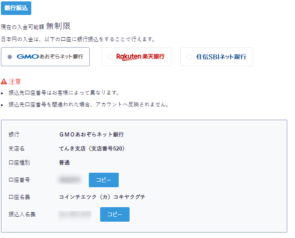Viewport: 295px width, 238px height.
Task: Click the 銀行振込 tab button
Action: click(16, 8)
